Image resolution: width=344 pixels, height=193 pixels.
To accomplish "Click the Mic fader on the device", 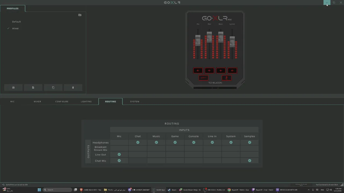I will click(x=198, y=40).
